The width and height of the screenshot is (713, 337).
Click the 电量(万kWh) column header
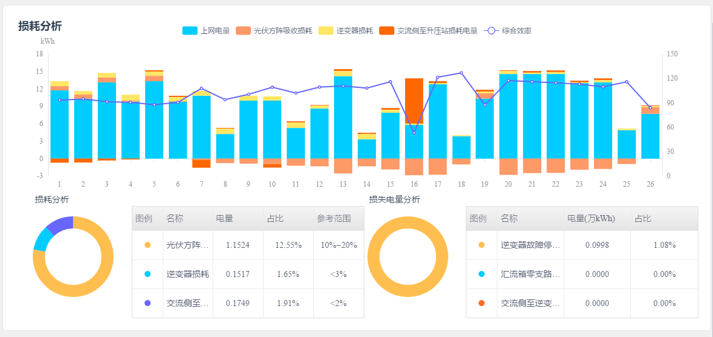(x=590, y=218)
